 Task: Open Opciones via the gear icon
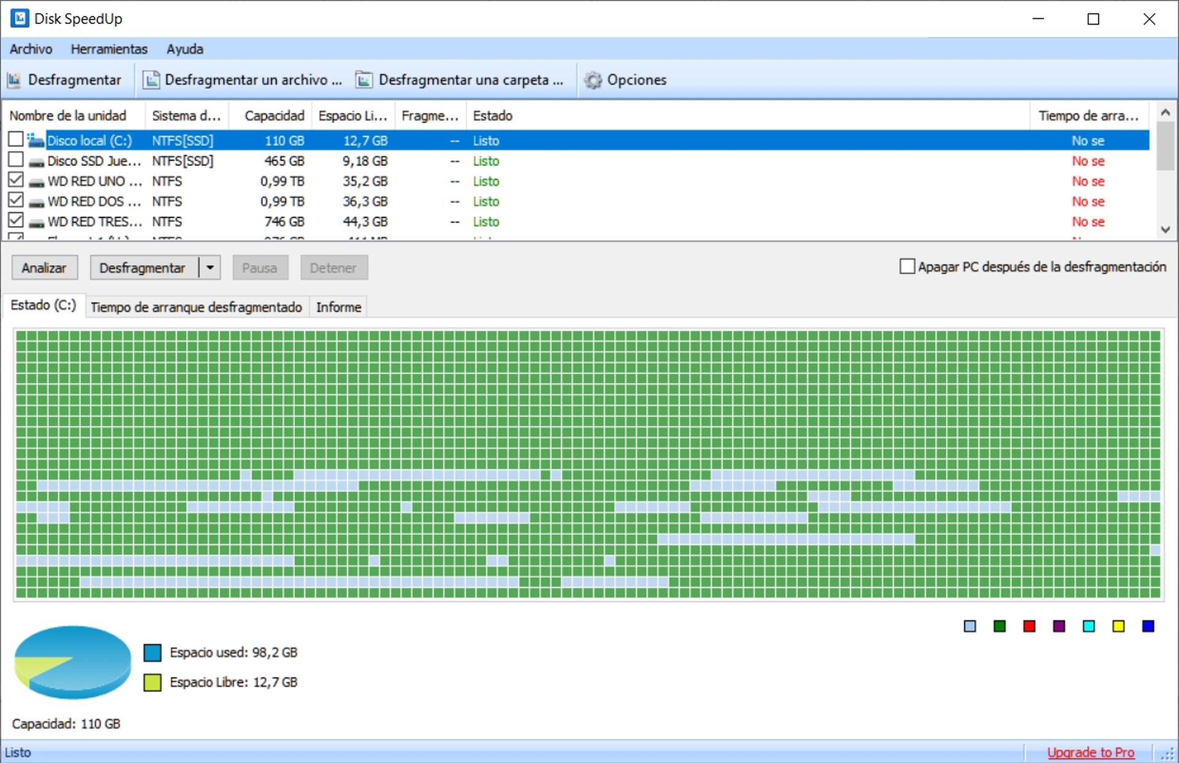593,80
